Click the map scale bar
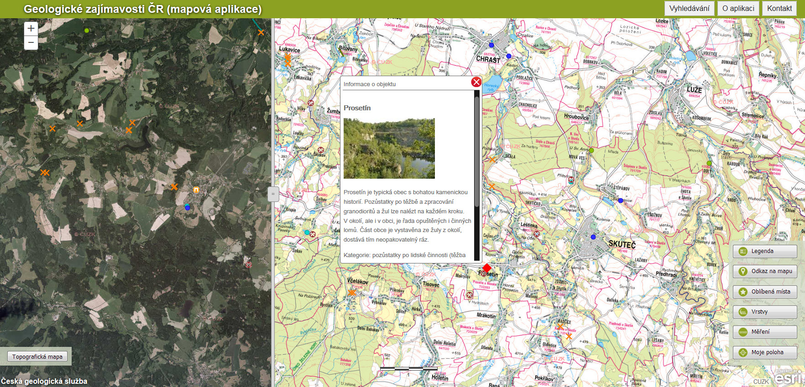Viewport: 805px width, 387px height. (x=408, y=368)
